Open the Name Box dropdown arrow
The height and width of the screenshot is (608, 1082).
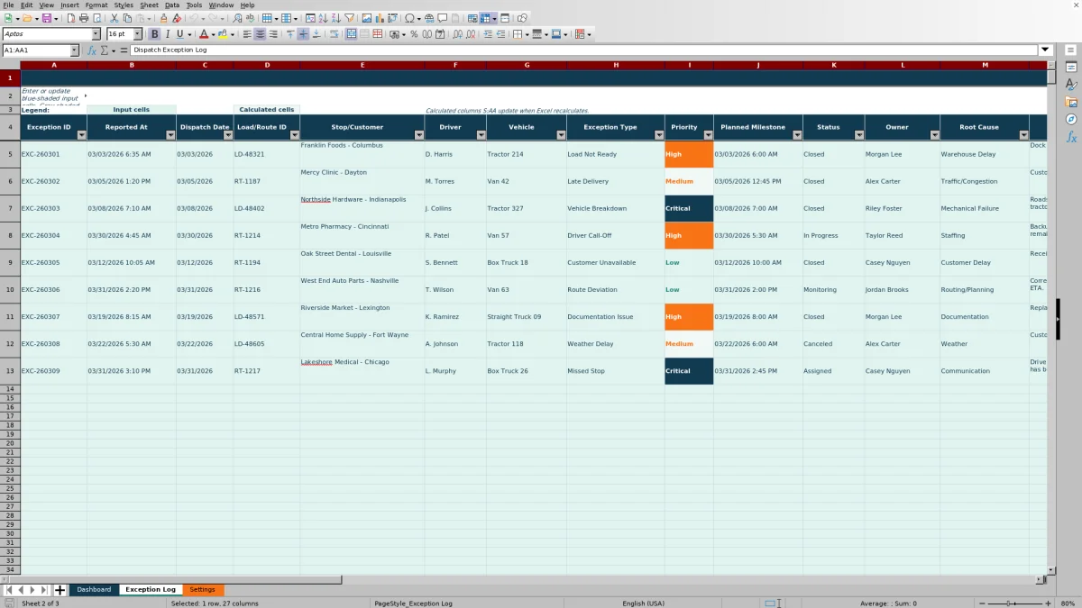(74, 50)
